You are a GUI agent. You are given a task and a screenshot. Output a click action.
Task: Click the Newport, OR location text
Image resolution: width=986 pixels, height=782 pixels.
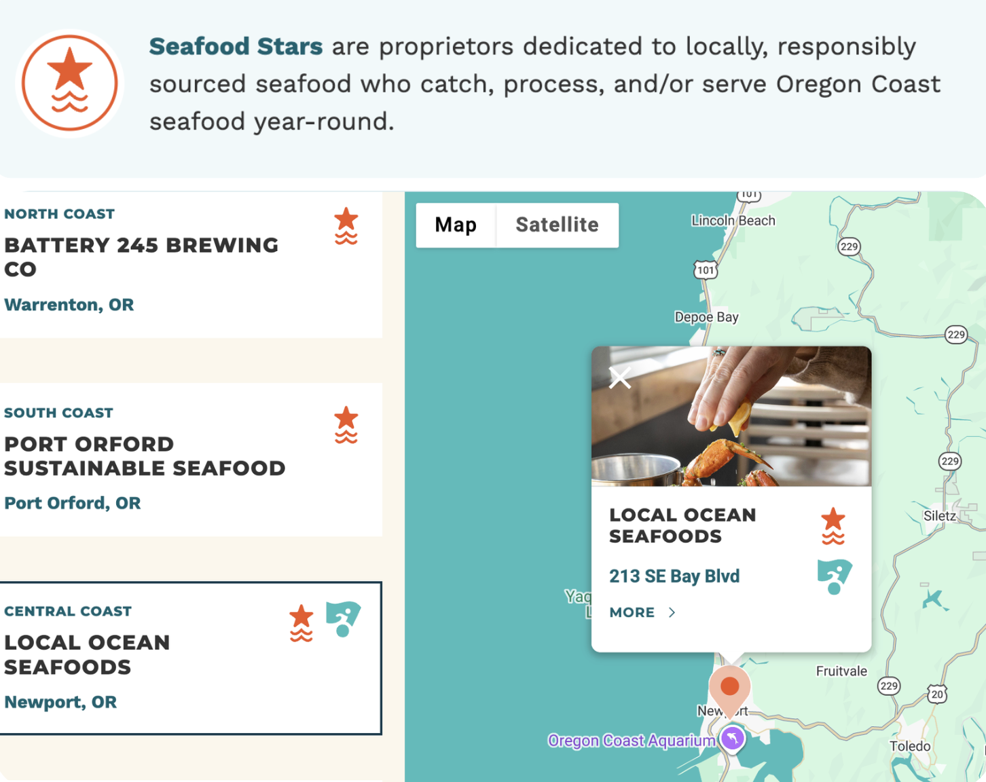60,702
